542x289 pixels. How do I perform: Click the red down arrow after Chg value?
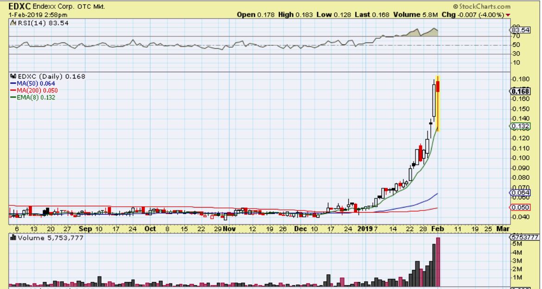coord(508,15)
